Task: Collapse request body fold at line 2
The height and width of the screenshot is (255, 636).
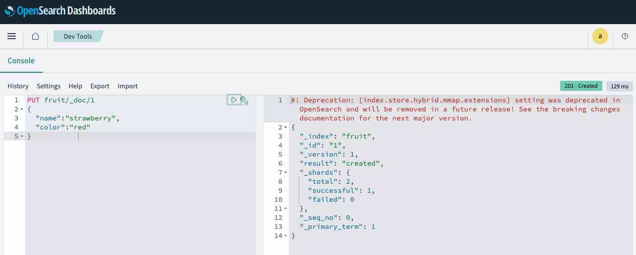Action: pyautogui.click(x=22, y=109)
